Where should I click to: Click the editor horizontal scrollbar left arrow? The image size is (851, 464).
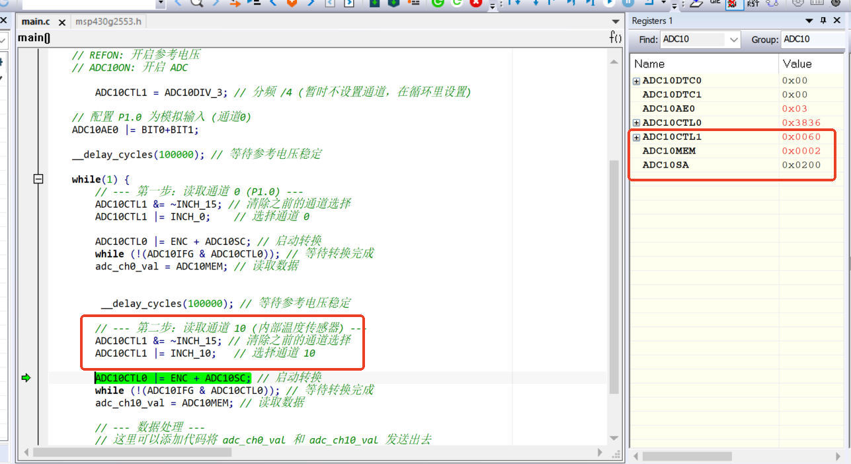[26, 453]
